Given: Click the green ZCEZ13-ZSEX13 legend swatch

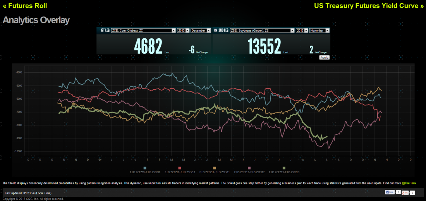Looking at the screenshot, I should click(x=284, y=168).
